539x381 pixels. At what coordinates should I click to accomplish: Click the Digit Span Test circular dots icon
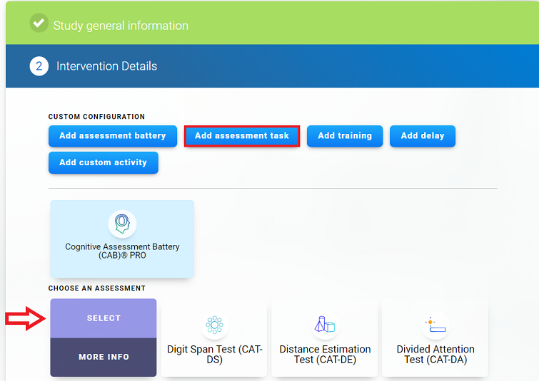214,325
